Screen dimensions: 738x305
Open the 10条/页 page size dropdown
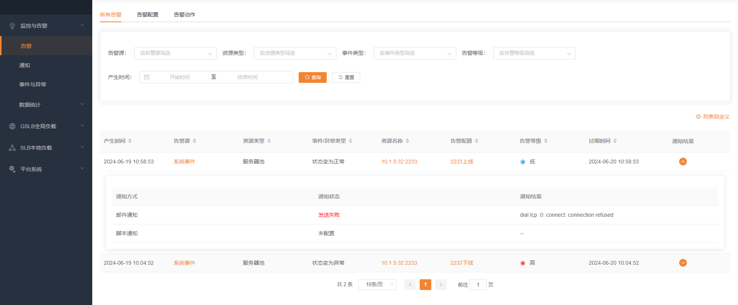pos(377,285)
